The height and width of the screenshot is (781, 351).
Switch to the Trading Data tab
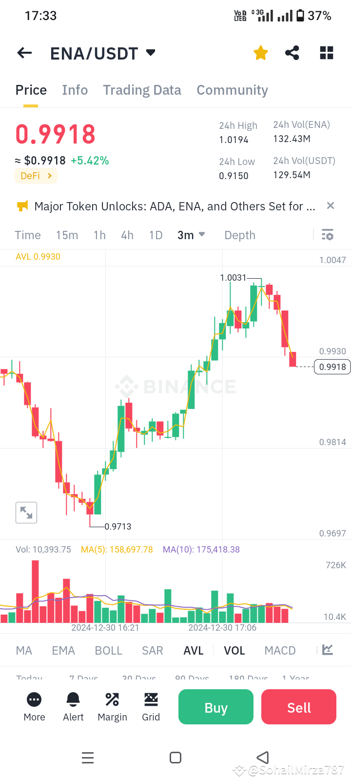point(142,90)
